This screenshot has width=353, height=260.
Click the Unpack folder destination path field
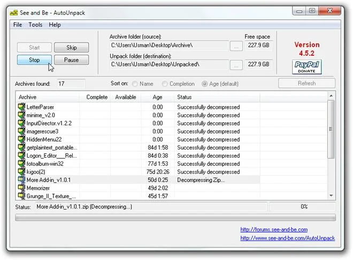click(x=169, y=64)
